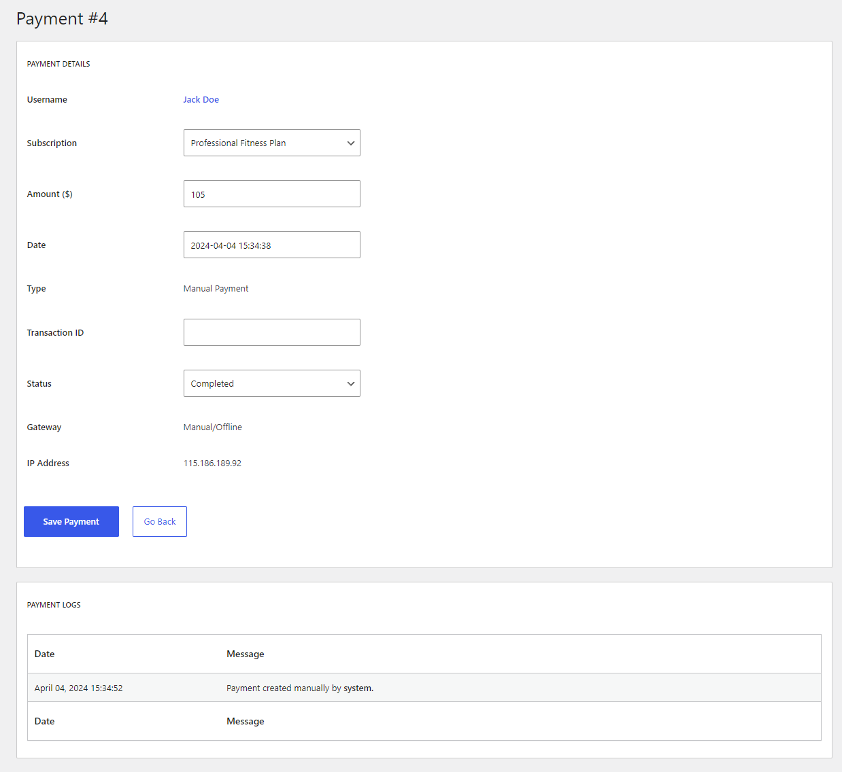This screenshot has width=842, height=772.
Task: Click the Save Payment button
Action: tap(71, 521)
